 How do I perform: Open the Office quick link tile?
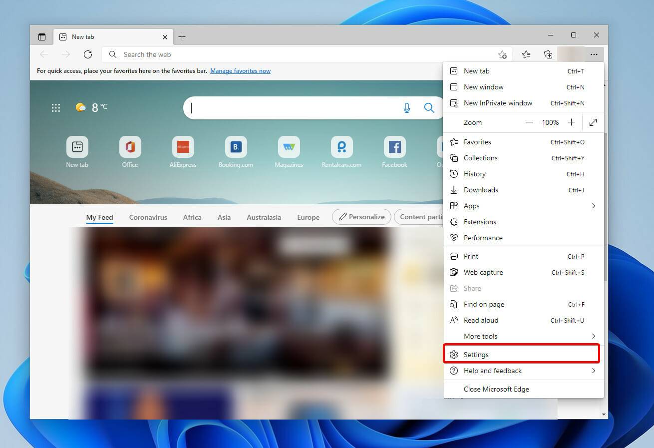click(130, 152)
